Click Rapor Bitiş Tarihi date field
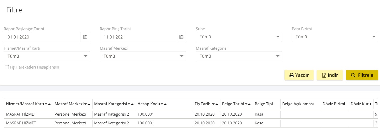Image resolution: width=380 pixels, height=128 pixels. pyautogui.click(x=139, y=37)
